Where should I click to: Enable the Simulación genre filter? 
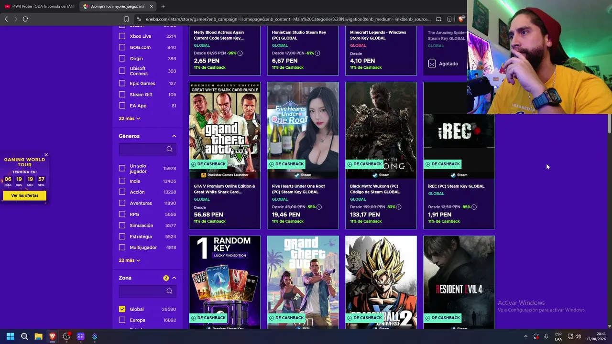point(122,226)
